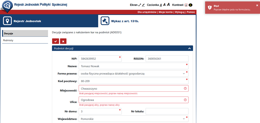260x123 pixels.
Task: Select the largest Czcionka font size
Action: click(168, 5)
